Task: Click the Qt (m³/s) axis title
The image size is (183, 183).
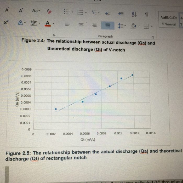Action: (88, 139)
